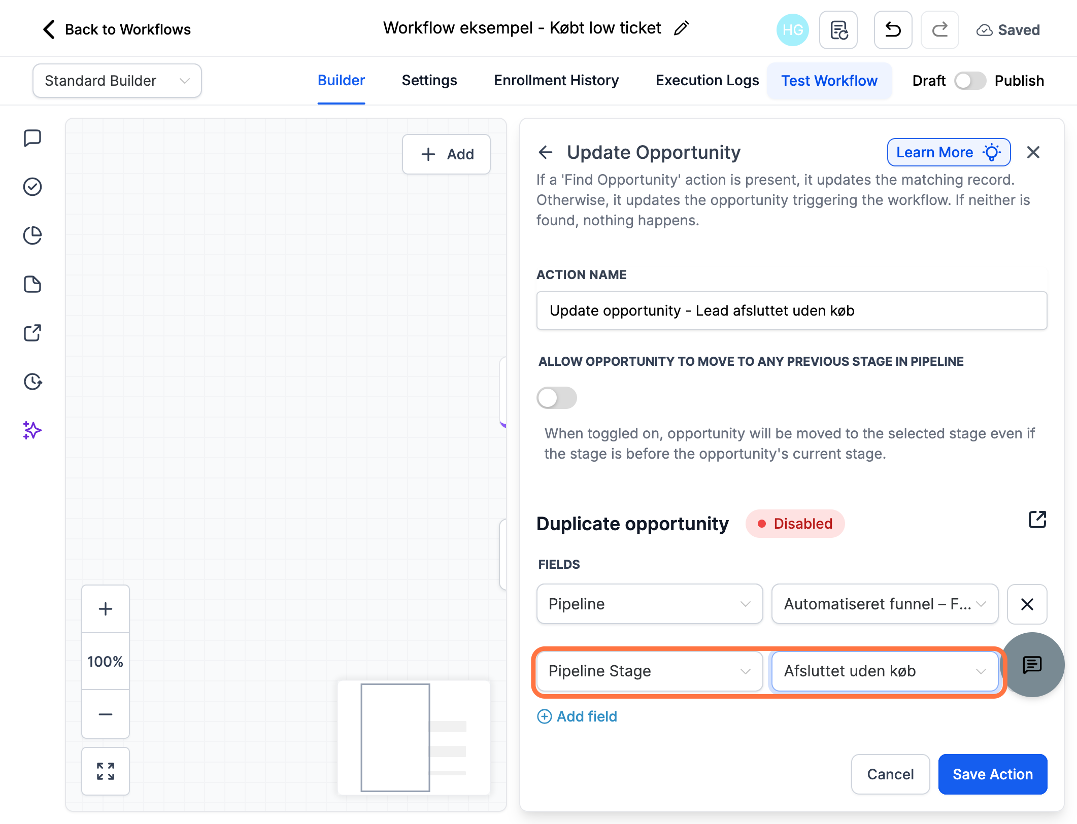Click the Save Action button
Viewport: 1077px width, 824px height.
tap(992, 774)
